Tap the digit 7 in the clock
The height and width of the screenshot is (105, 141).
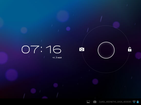(35, 49)
